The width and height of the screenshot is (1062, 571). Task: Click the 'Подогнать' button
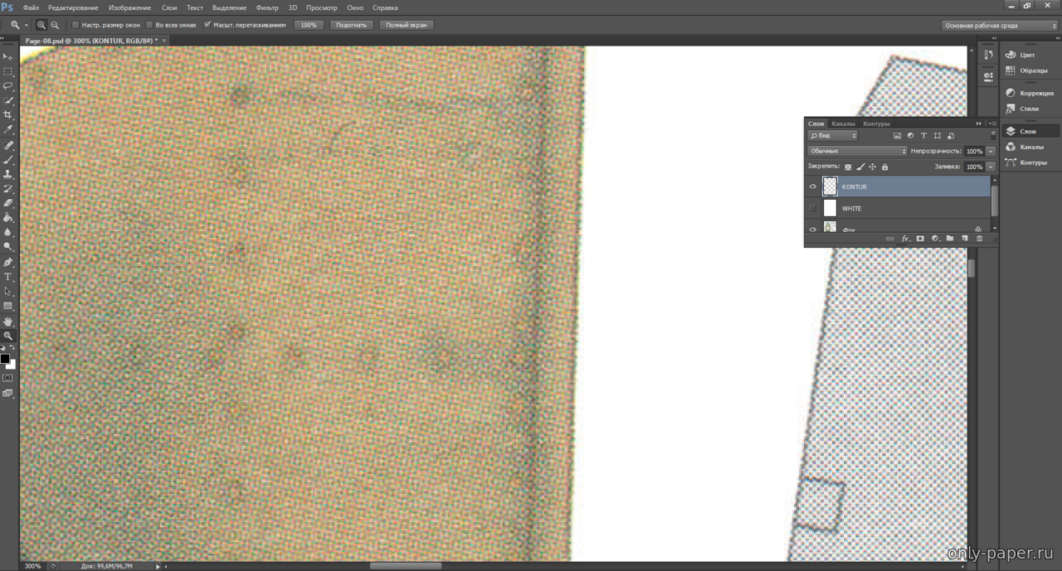351,25
